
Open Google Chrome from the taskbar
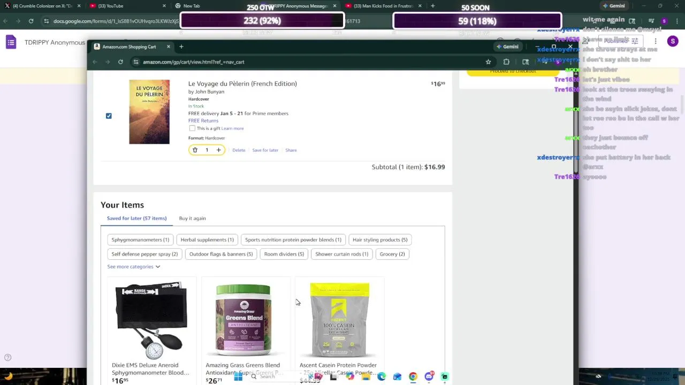(413, 376)
